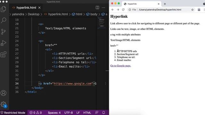
Task: Click list item Section/Segment url in browser
Action: 127,54
